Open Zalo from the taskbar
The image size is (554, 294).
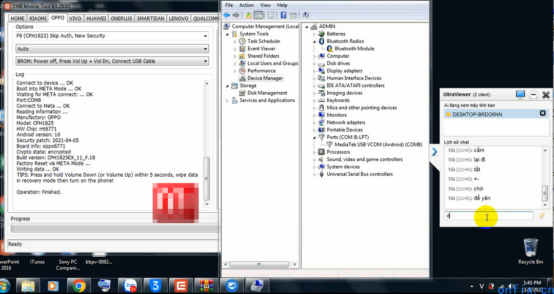(x=130, y=285)
